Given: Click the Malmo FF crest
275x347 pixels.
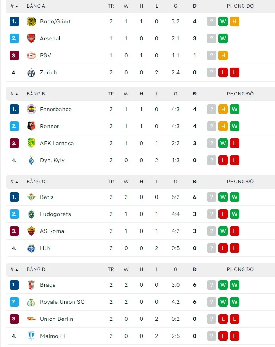Looking at the screenshot, I should (31, 336).
